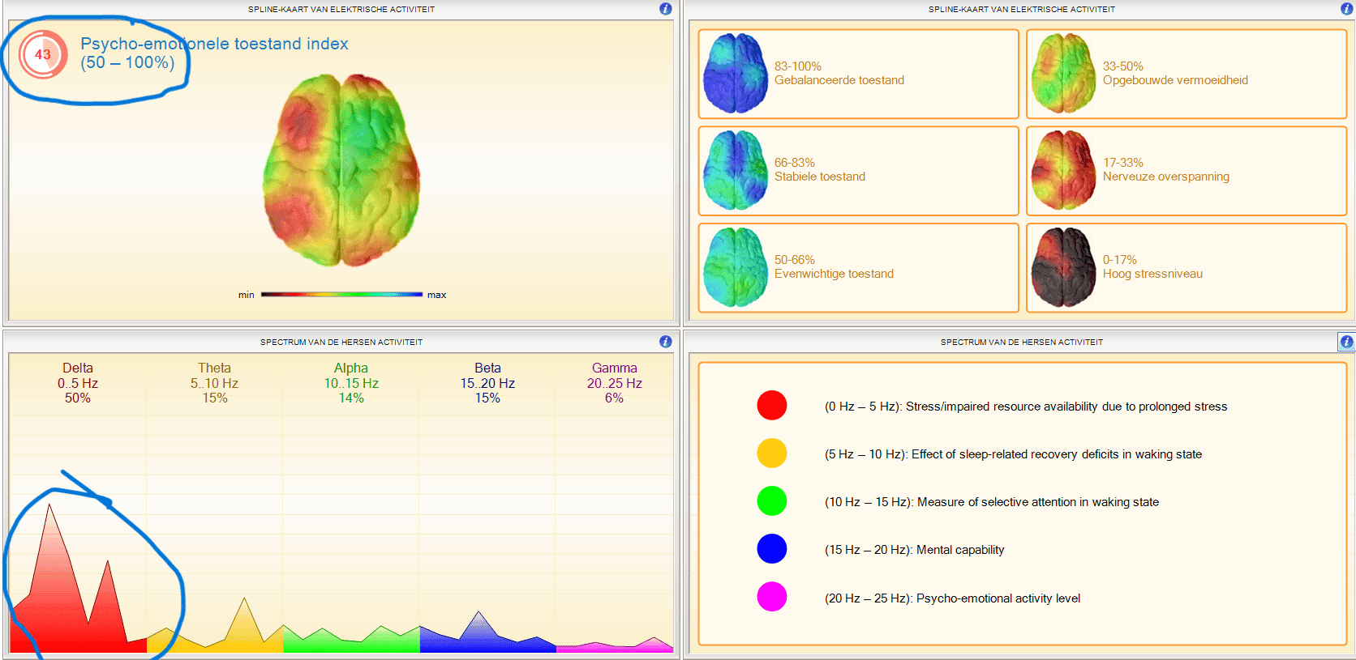Select the 66-83% Stabiele toestand brain thumbnail
1356x660 pixels.
735,170
